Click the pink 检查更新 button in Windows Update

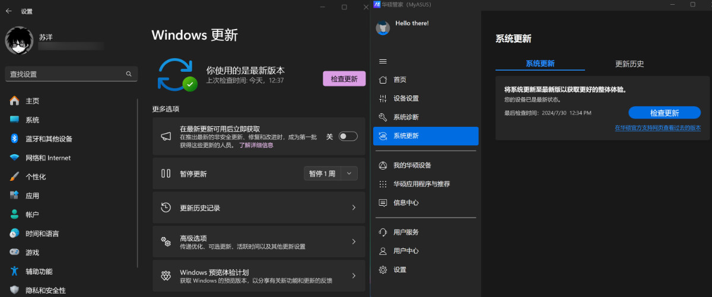click(x=344, y=79)
